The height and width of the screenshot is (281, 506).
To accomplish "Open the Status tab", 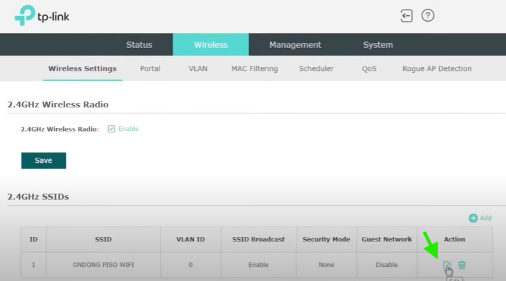I will click(139, 45).
